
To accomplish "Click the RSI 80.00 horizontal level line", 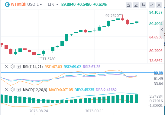I will [77, 73].
